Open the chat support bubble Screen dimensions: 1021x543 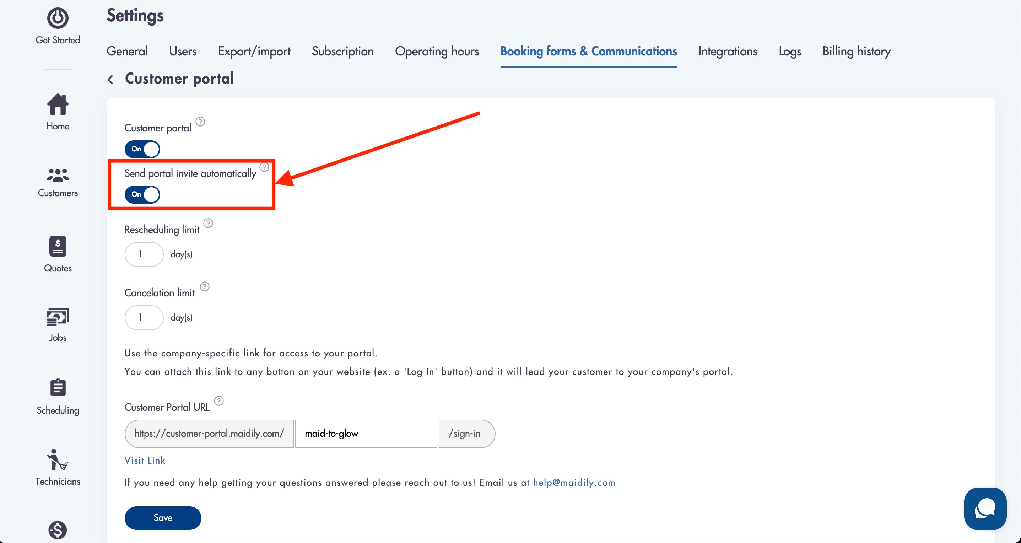coord(985,509)
